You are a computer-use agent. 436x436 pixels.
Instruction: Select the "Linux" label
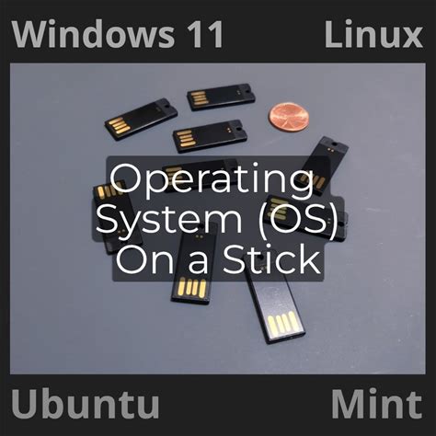373,34
